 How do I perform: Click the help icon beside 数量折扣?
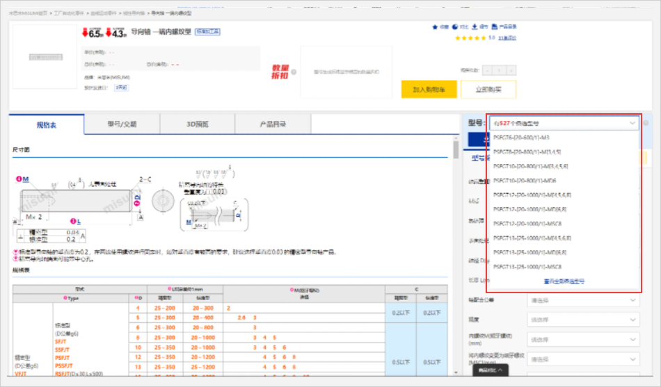coord(294,72)
